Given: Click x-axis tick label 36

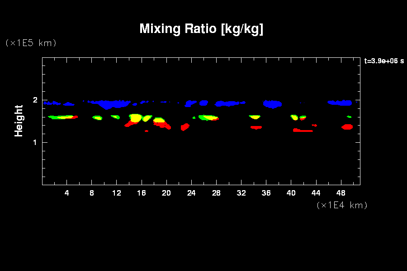Looking at the screenshot, I should click(266, 193).
